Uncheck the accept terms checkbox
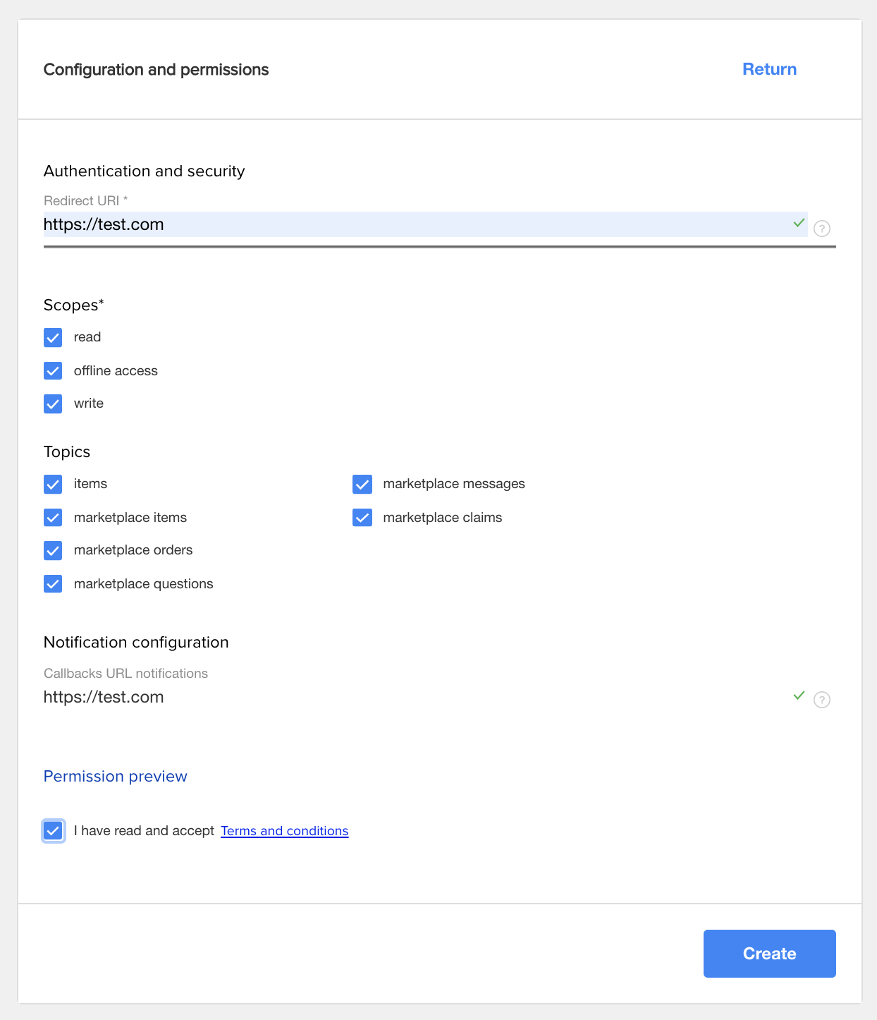 53,831
